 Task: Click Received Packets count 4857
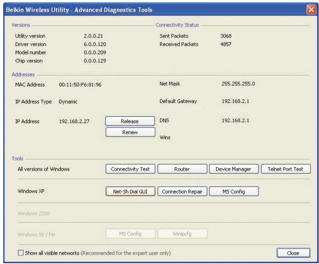tap(226, 44)
